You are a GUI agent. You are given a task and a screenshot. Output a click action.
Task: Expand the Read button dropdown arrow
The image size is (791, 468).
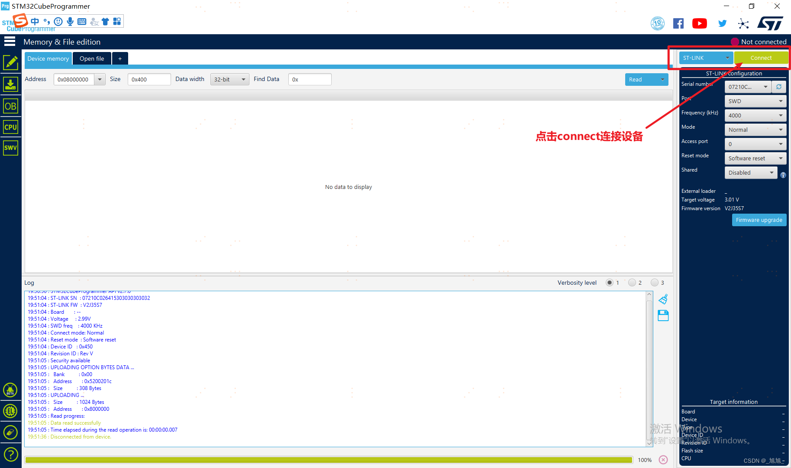pos(662,79)
